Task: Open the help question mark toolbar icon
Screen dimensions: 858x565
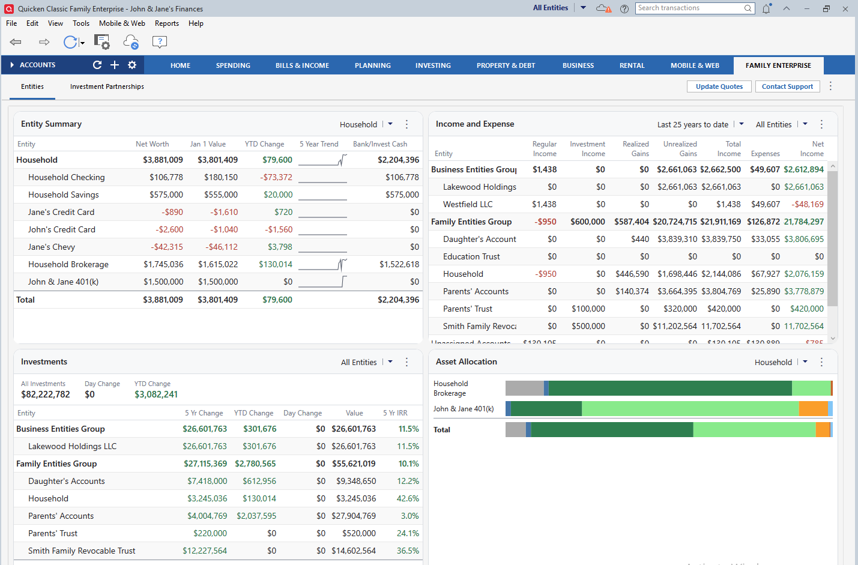Action: pyautogui.click(x=160, y=42)
